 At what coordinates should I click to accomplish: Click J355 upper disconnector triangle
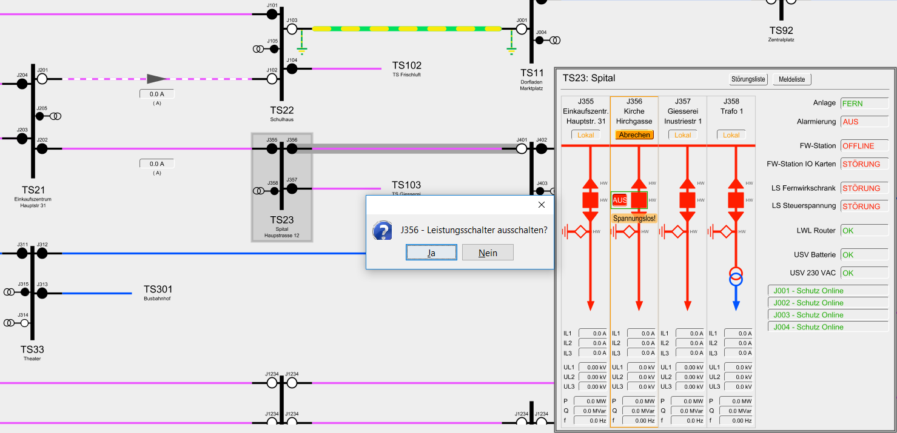pos(590,183)
